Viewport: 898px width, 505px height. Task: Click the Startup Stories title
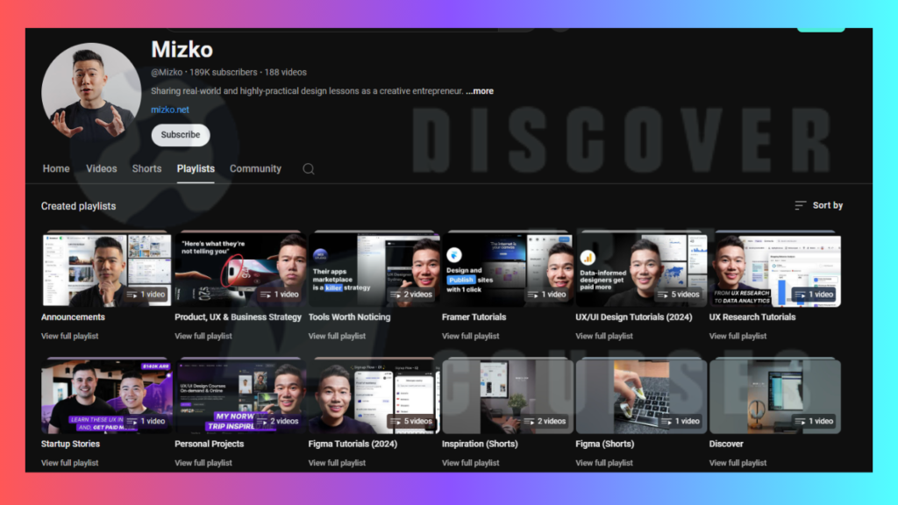tap(70, 444)
